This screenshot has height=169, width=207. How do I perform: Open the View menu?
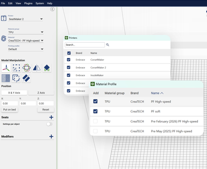pyautogui.click(x=18, y=3)
